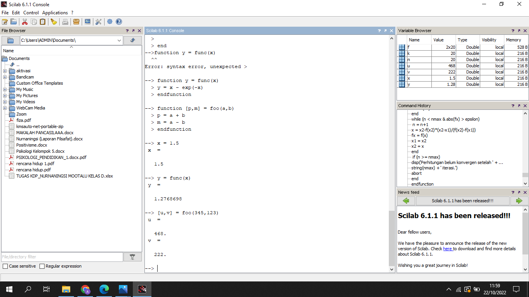Open File Explorer from taskbar
This screenshot has width=529, height=297.
(x=66, y=289)
